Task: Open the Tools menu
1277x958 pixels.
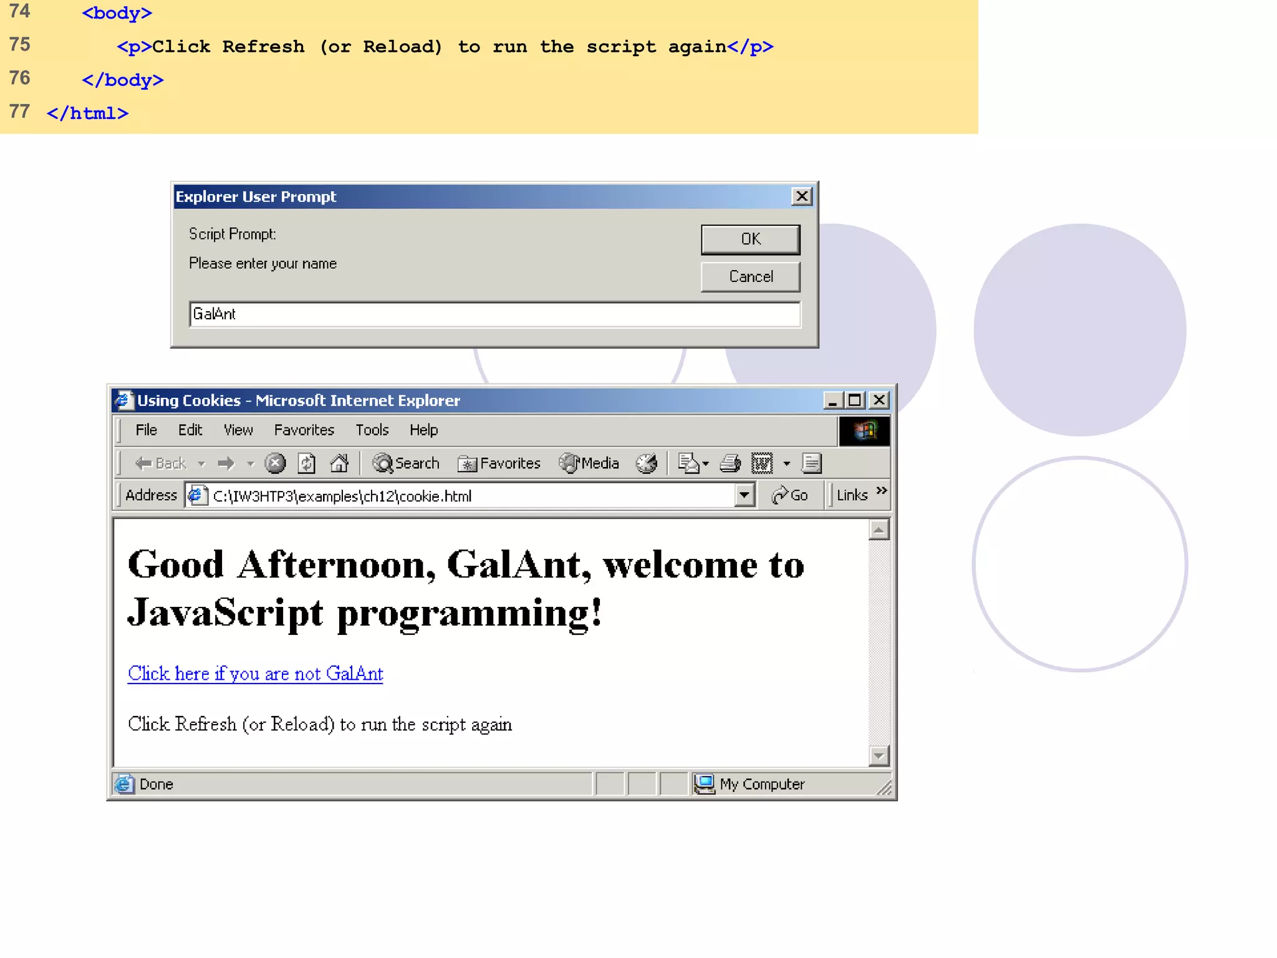Action: (x=372, y=430)
